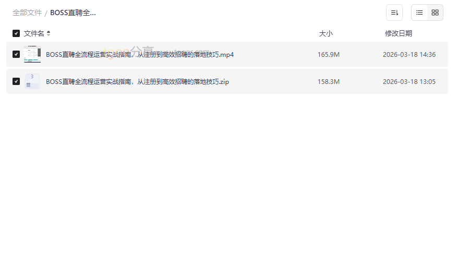
Task: Uncheck the mp4 file checkbox
Action: pyautogui.click(x=16, y=54)
